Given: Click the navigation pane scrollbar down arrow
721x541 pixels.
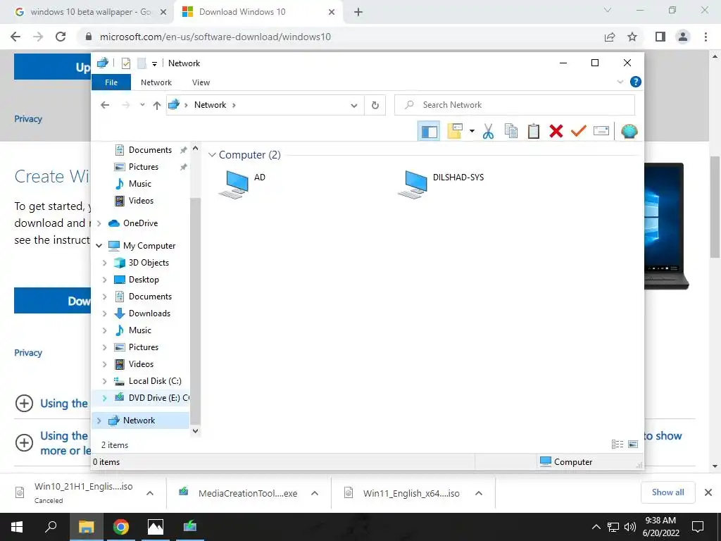Looking at the screenshot, I should point(196,431).
